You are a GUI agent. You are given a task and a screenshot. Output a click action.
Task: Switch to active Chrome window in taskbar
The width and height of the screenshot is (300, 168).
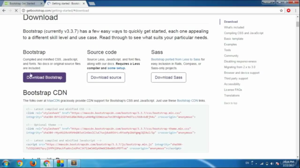47,163
